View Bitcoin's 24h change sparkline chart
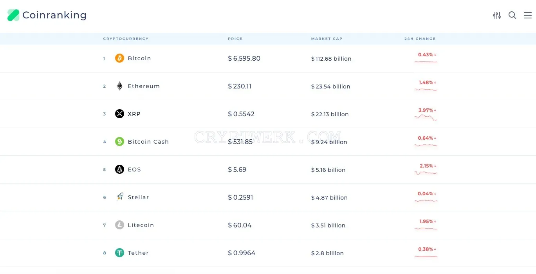Image resolution: width=536 pixels, height=274 pixels. (x=426, y=61)
